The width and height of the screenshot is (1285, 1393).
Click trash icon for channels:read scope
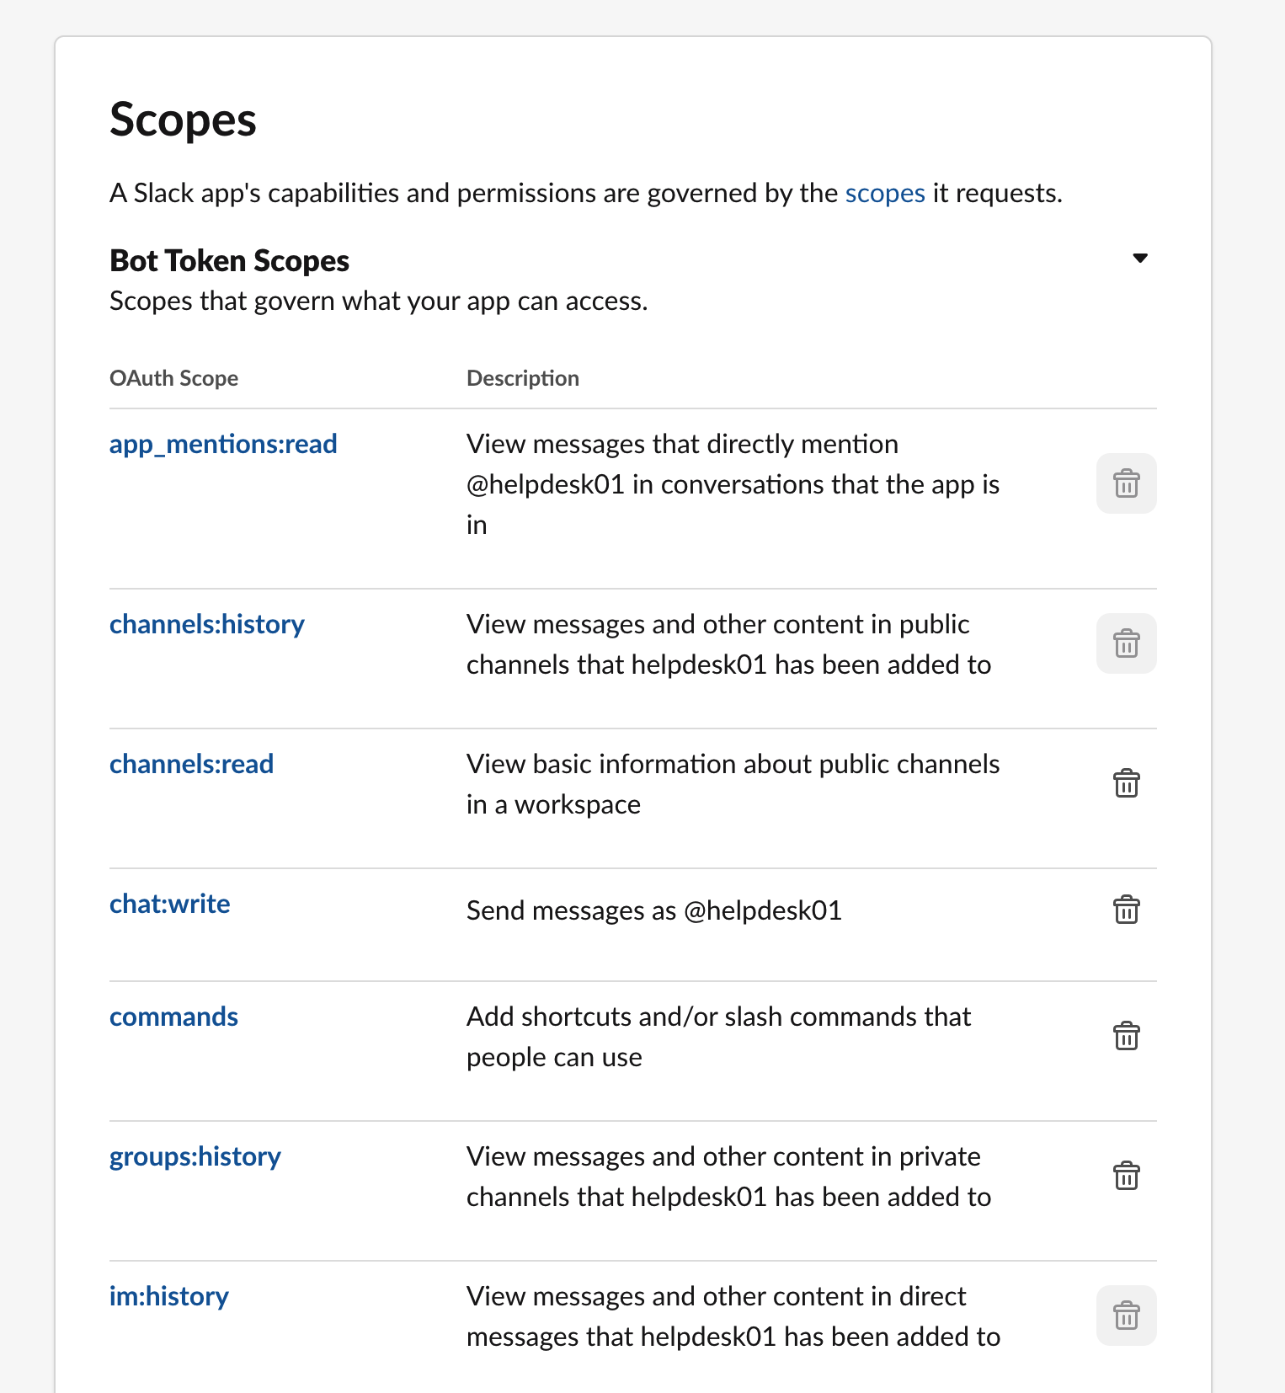pos(1126,783)
